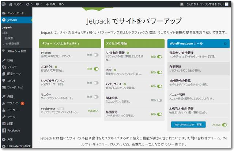Click the gear icon next to パブリサイズ
The image size is (234, 151).
tap(125, 84)
